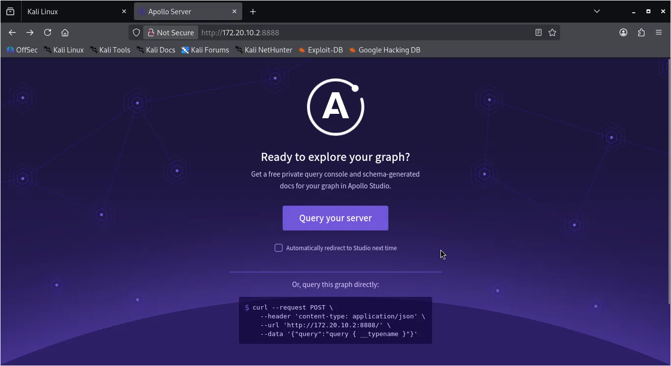
Task: Open the extensions puzzle icon
Action: click(641, 32)
